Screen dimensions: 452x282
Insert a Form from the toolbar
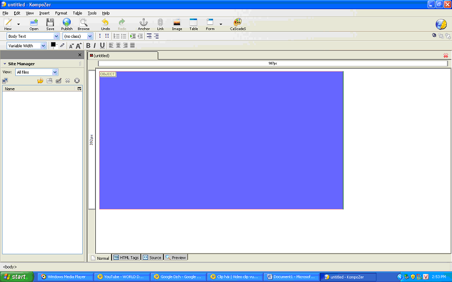tap(210, 24)
